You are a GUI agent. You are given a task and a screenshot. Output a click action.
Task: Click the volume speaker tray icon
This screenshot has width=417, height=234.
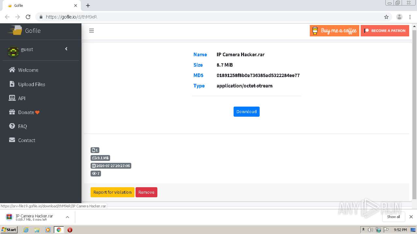click(370, 230)
